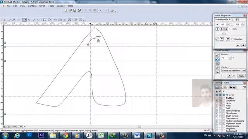248x139 pixels.
Task: Select the Outline layer row
Action: coord(230,98)
